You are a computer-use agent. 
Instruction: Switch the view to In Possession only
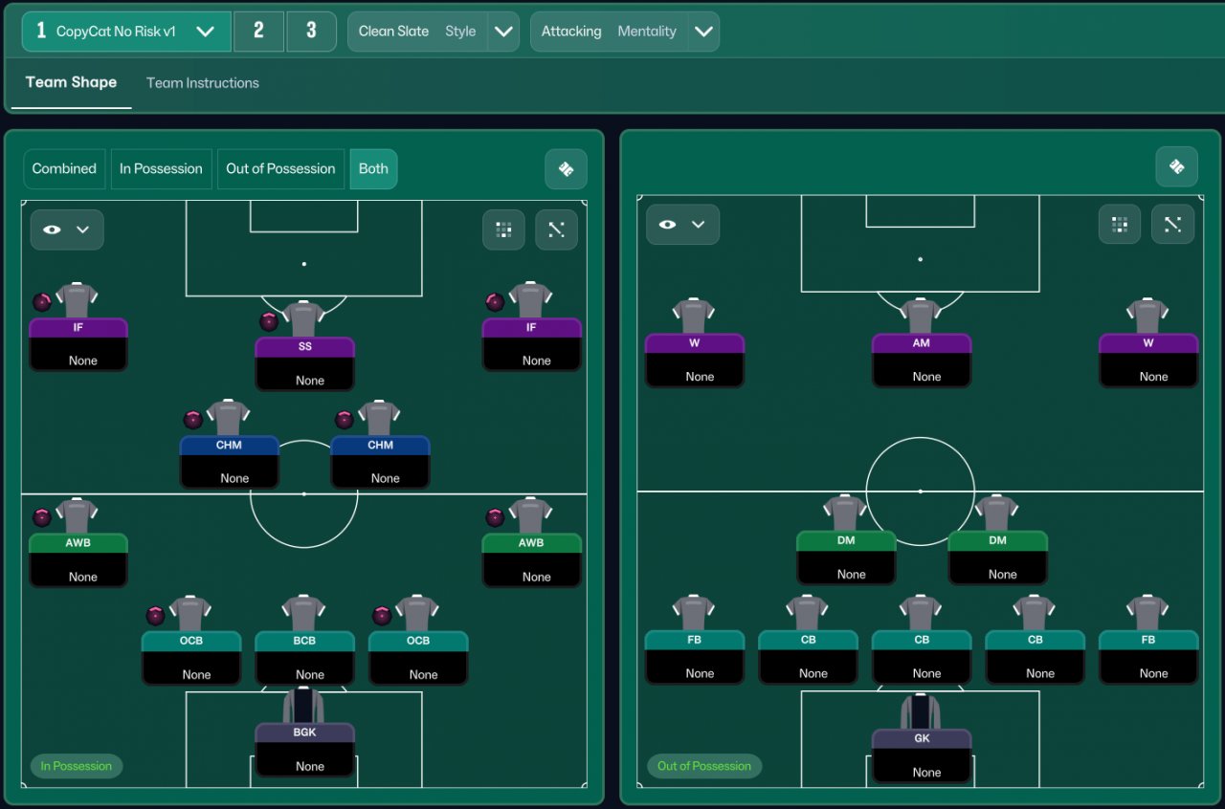point(161,169)
